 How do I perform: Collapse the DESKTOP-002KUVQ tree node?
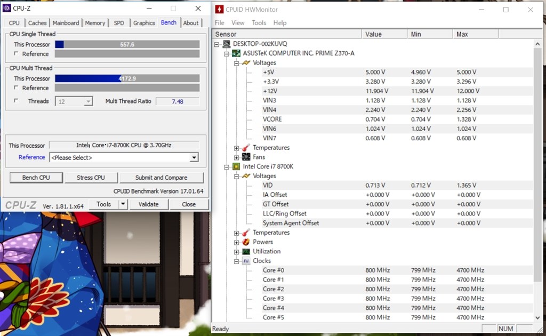[x=216, y=44]
